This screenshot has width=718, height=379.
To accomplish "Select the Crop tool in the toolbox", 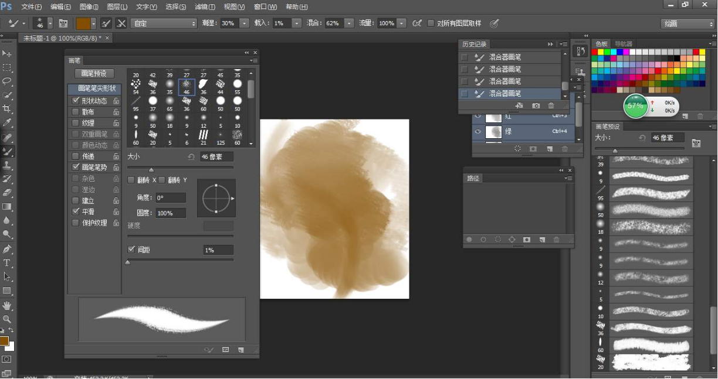I will 7,109.
